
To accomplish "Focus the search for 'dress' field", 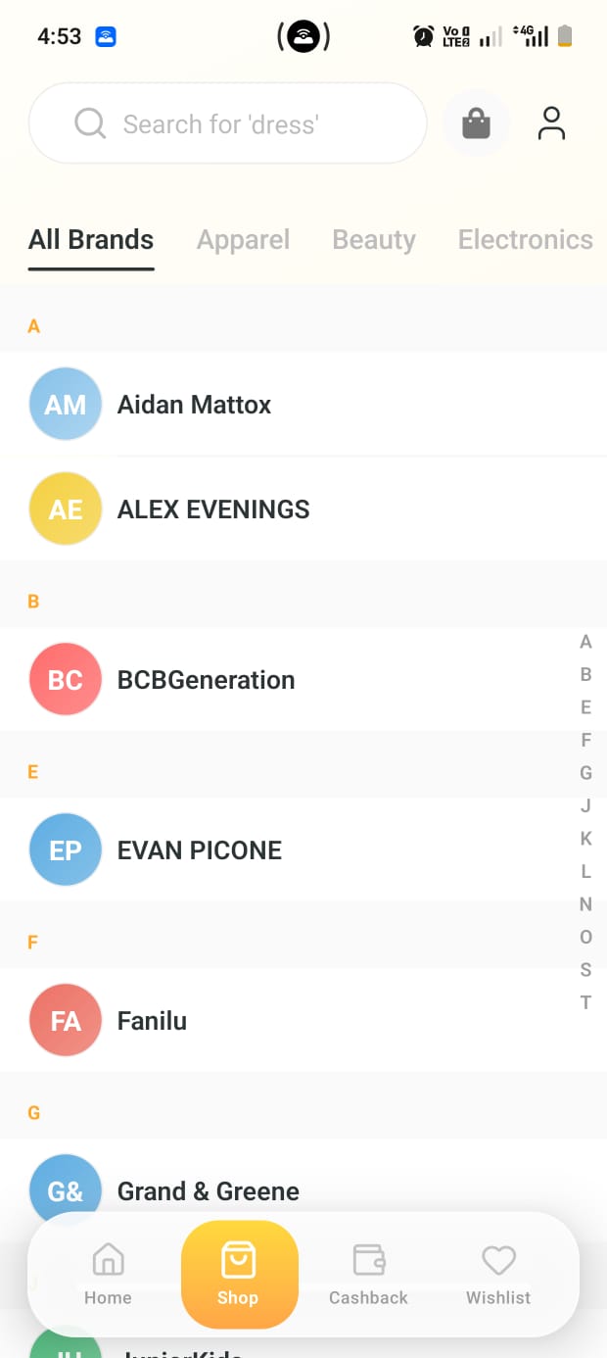I will tap(227, 123).
